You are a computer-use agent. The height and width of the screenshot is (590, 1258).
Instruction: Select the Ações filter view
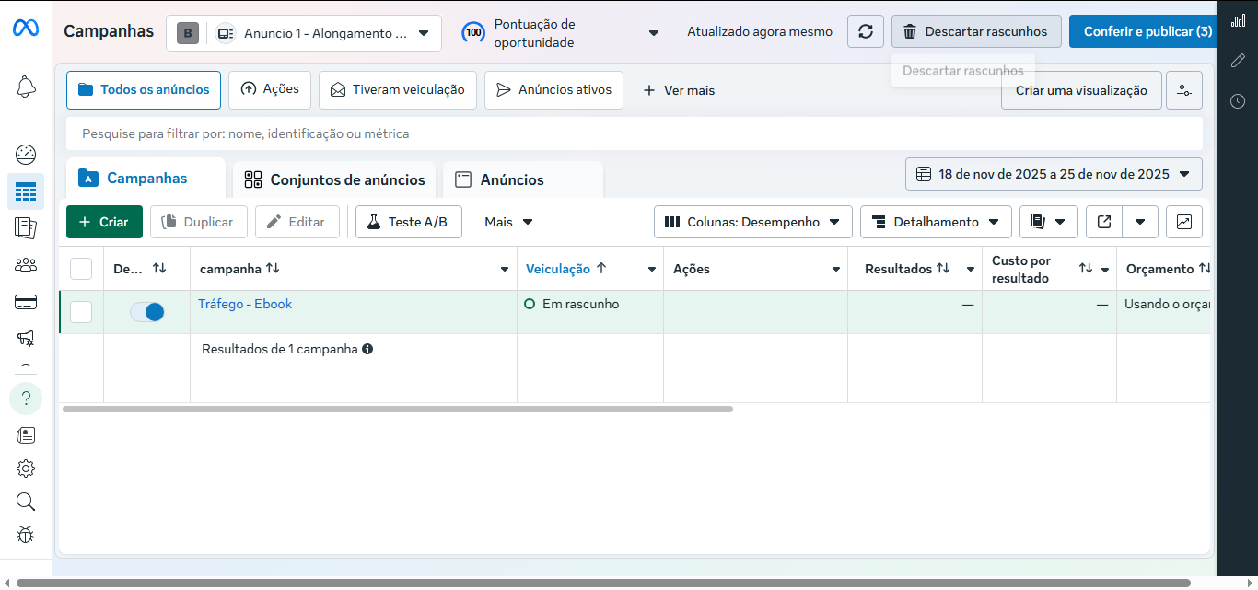coord(270,89)
